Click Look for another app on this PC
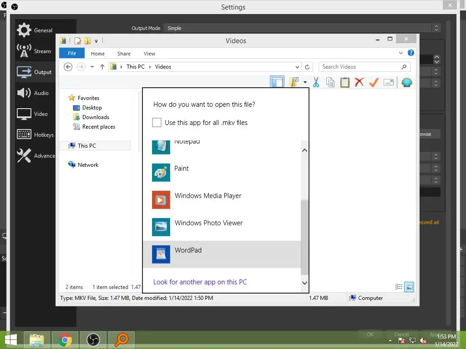The image size is (466, 349). coord(200,282)
